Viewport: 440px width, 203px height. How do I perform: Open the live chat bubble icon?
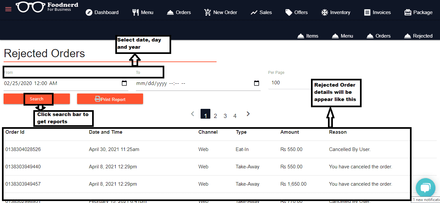click(425, 188)
